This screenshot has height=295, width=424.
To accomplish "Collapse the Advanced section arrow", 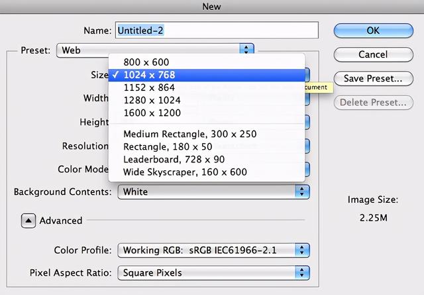I will (28, 221).
